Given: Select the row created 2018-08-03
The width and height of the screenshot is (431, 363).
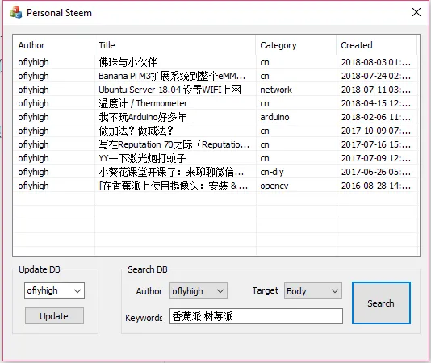Looking at the screenshot, I should click(215, 62).
